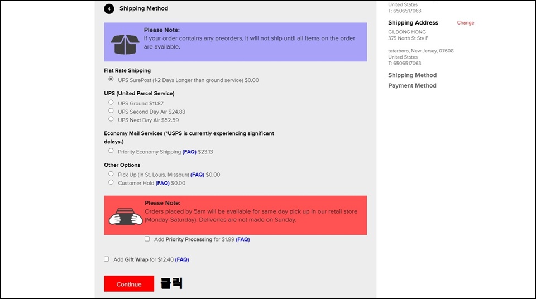This screenshot has width=536, height=299.
Task: Click Shipping Method in the sidebar summary
Action: [x=412, y=75]
